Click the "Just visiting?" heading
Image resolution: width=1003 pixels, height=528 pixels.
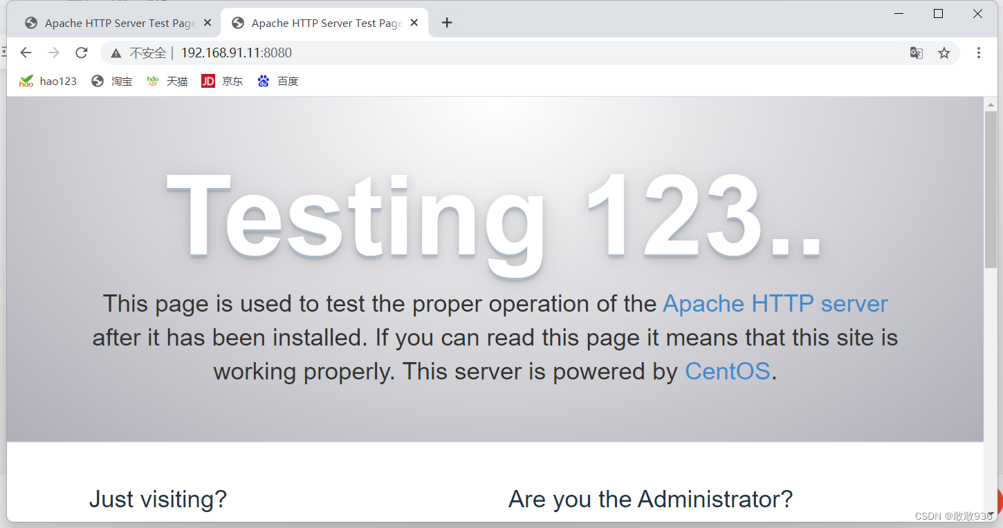click(x=158, y=499)
